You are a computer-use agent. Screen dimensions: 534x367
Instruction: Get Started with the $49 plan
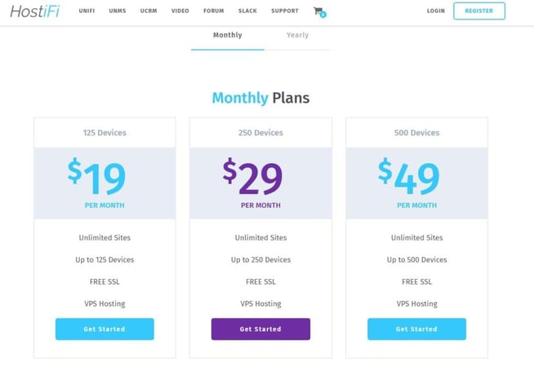[x=416, y=329]
